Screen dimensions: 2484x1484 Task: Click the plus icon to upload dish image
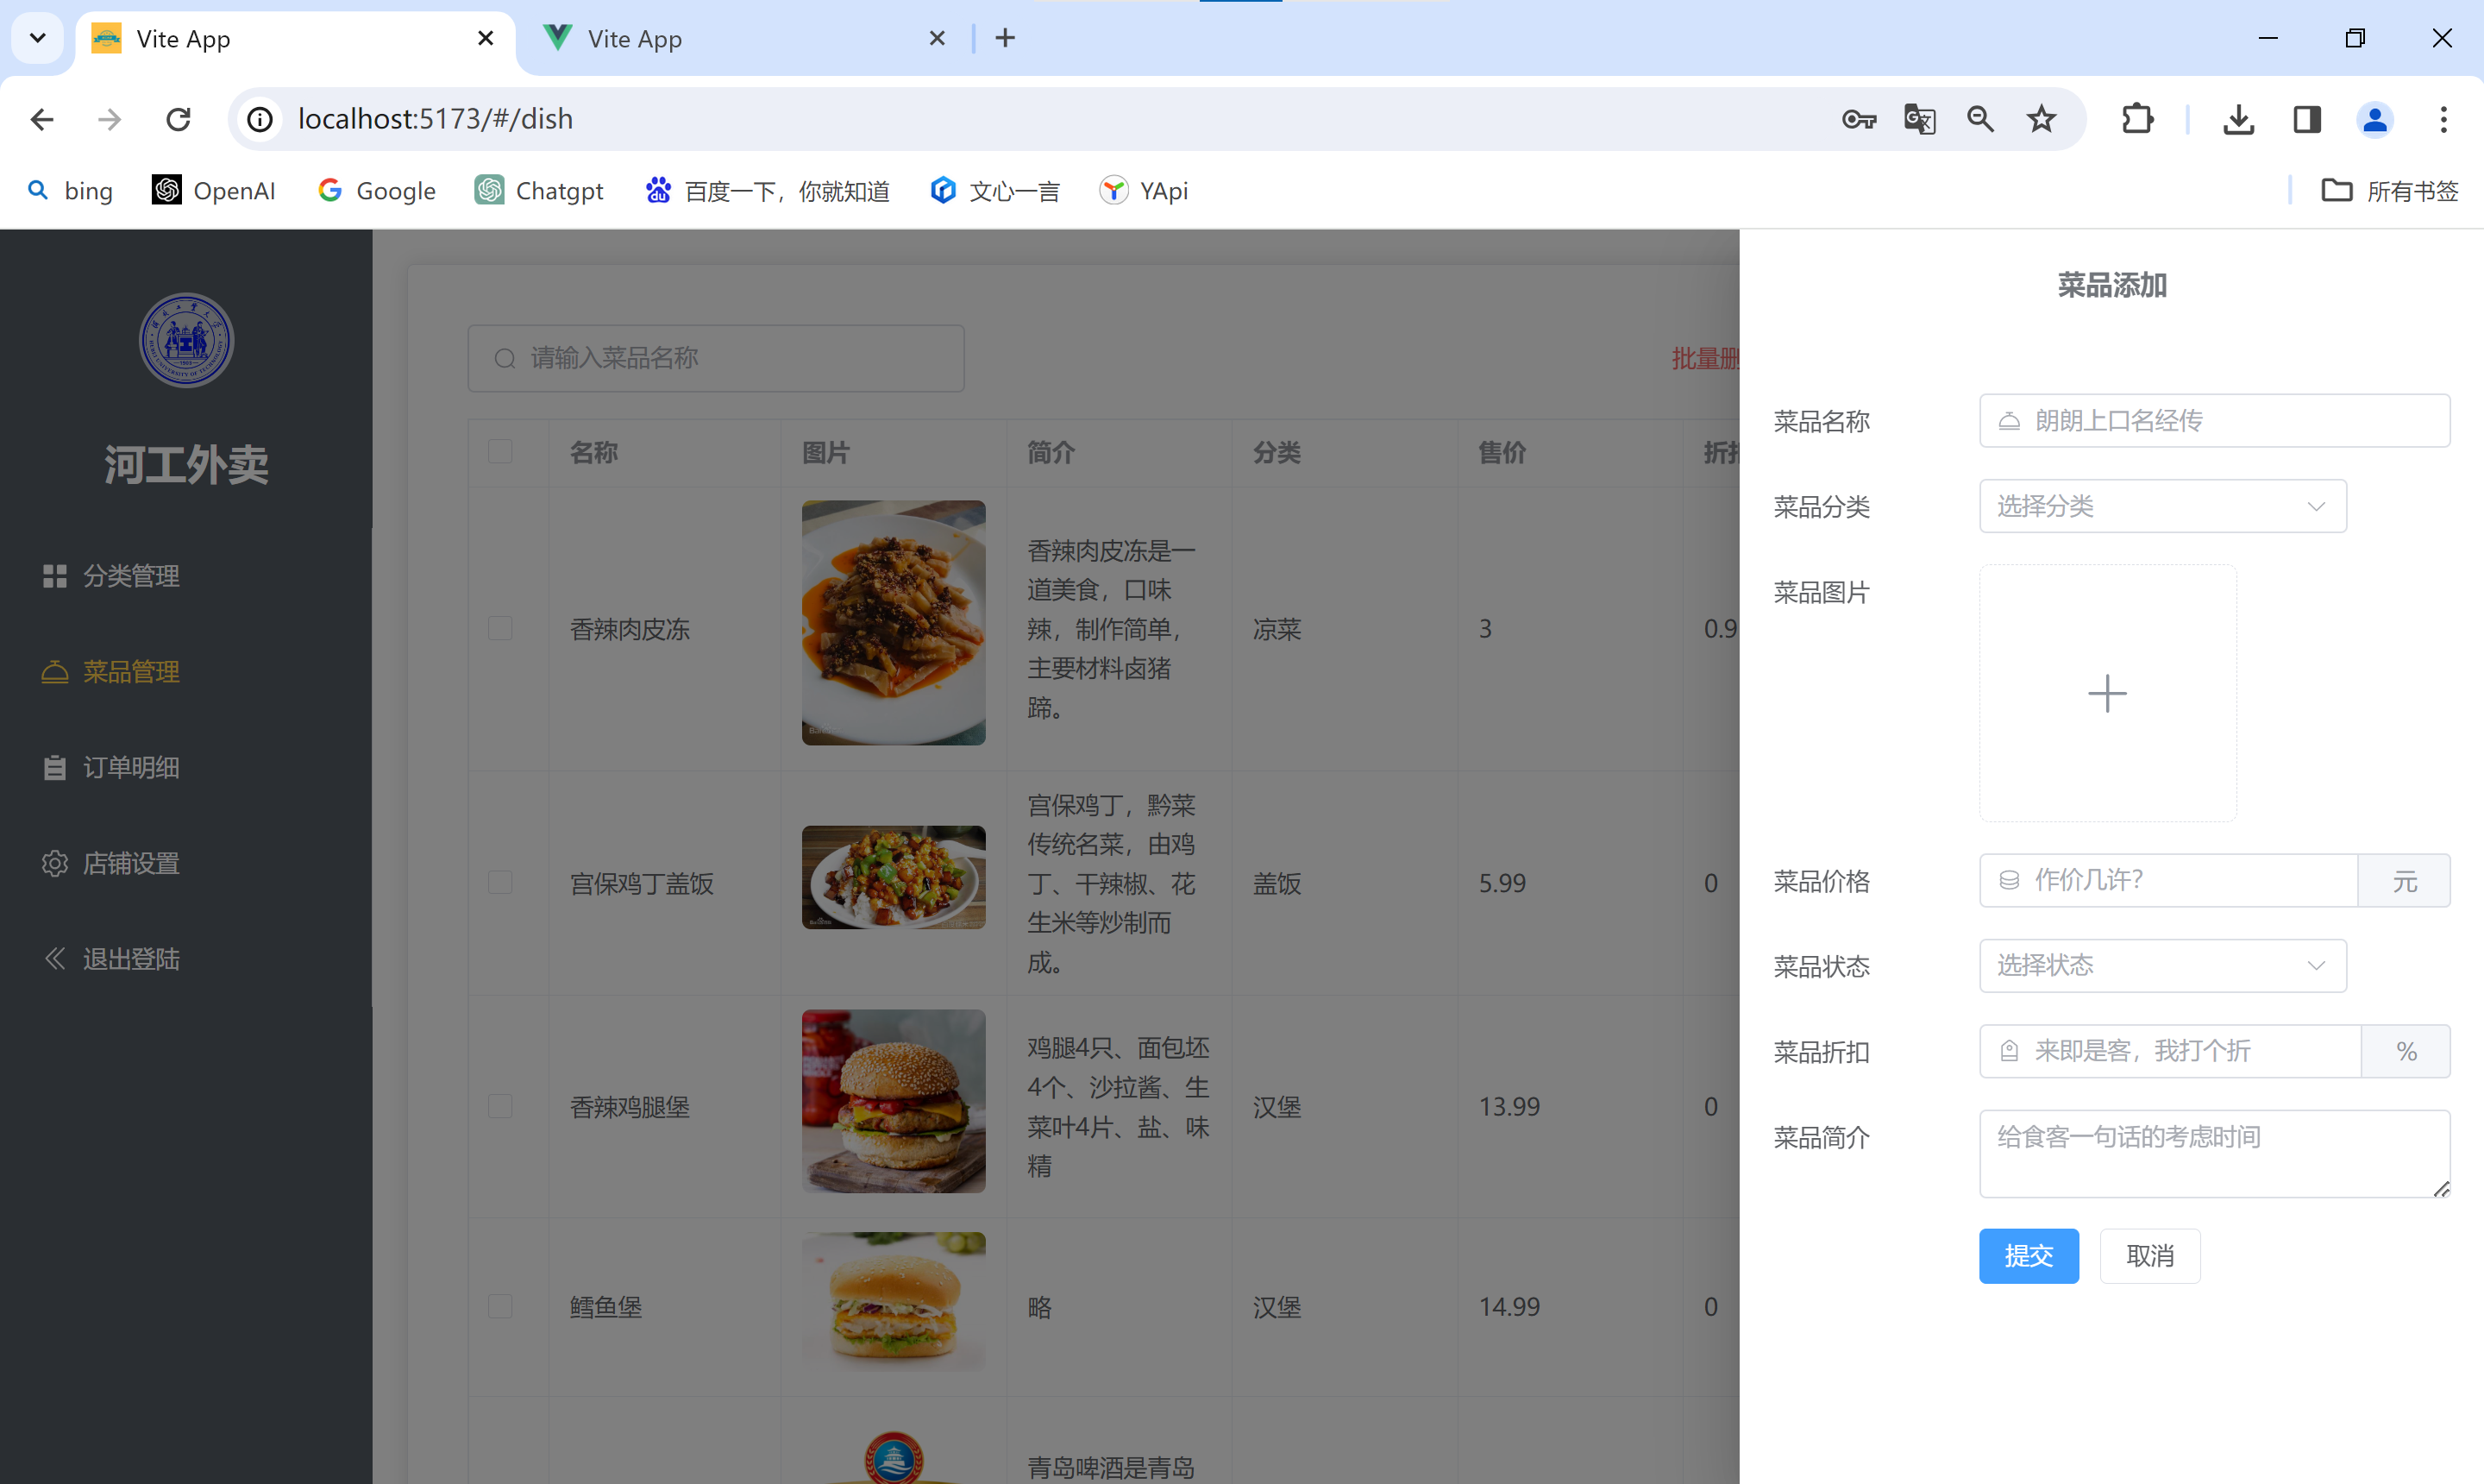pyautogui.click(x=2107, y=693)
